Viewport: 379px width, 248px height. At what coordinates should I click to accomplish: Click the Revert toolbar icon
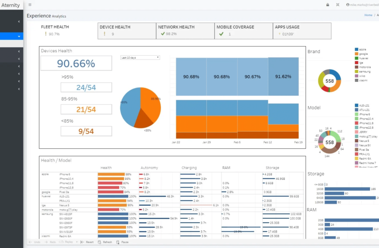point(87,242)
